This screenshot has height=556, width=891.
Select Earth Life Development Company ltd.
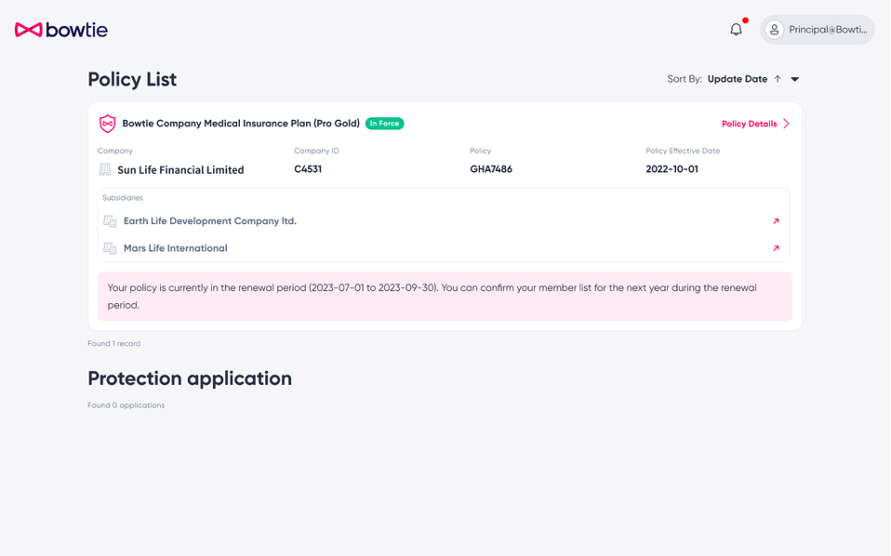tap(209, 221)
